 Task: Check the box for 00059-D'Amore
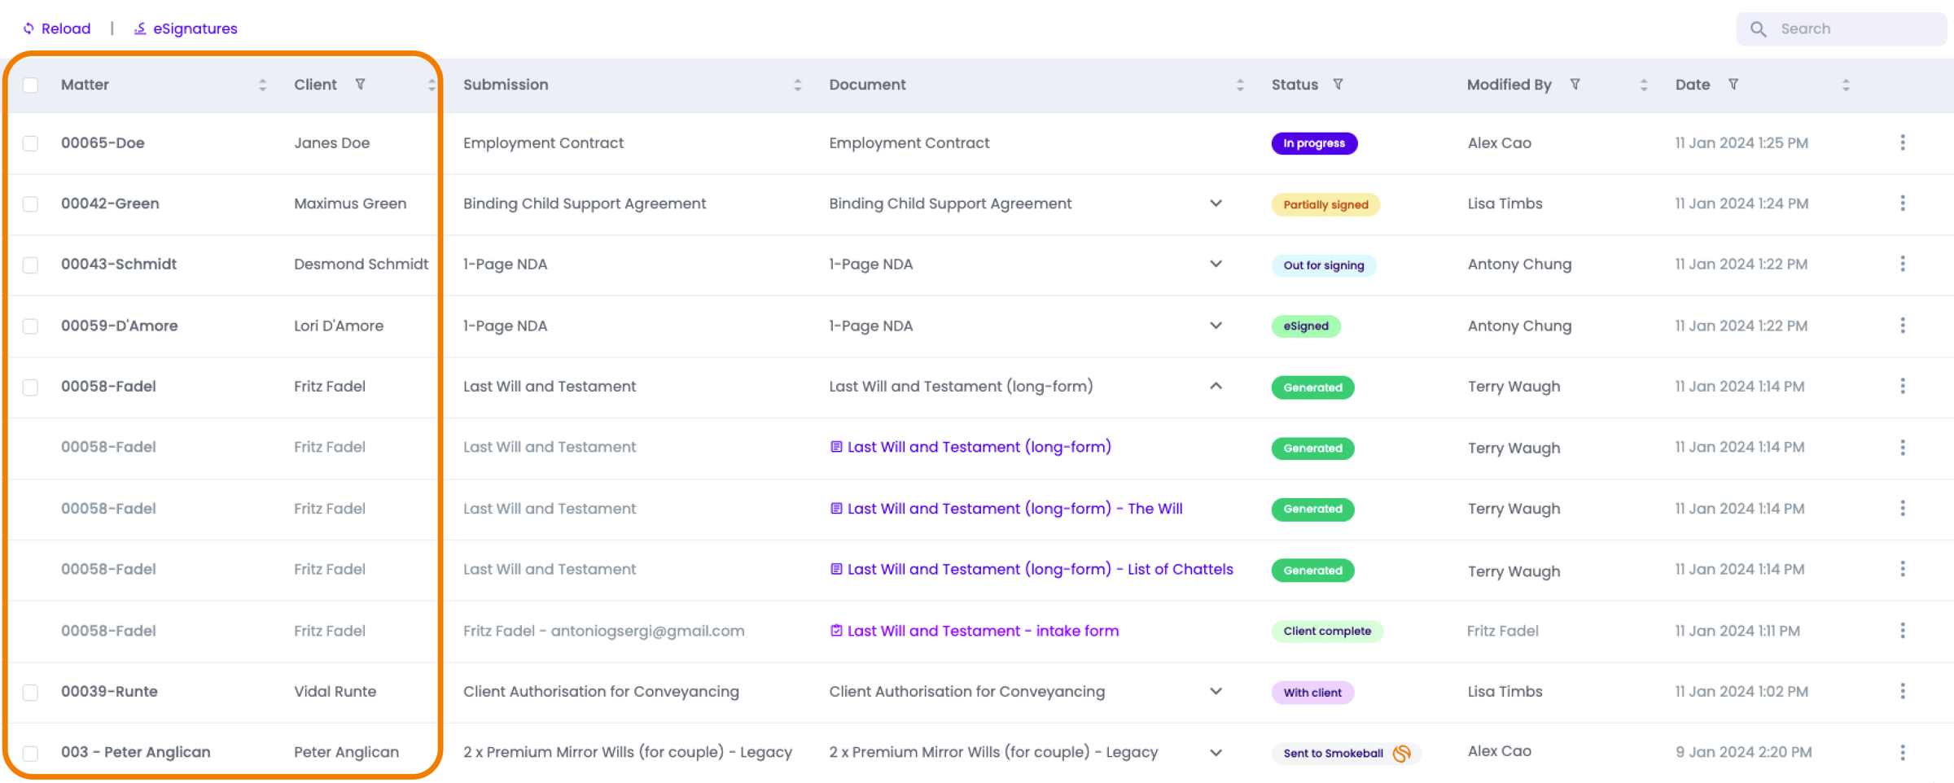(x=31, y=326)
